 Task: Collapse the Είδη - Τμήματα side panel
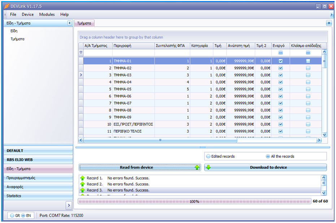coord(69,23)
